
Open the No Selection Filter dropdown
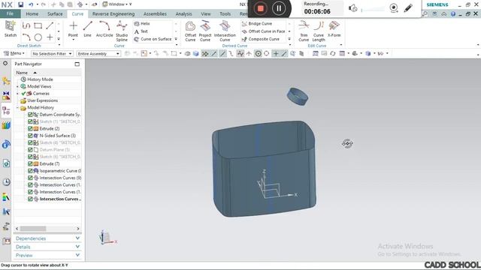[52, 53]
